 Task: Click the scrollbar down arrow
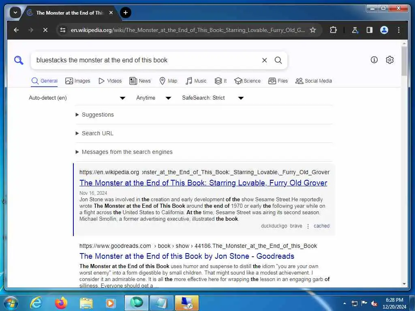point(404,284)
